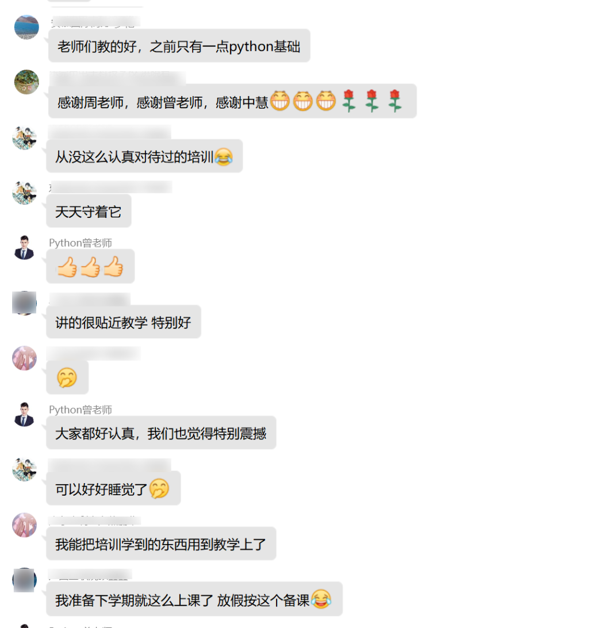This screenshot has width=590, height=628.
Task: Click the green plant avatar
Action: point(26,82)
